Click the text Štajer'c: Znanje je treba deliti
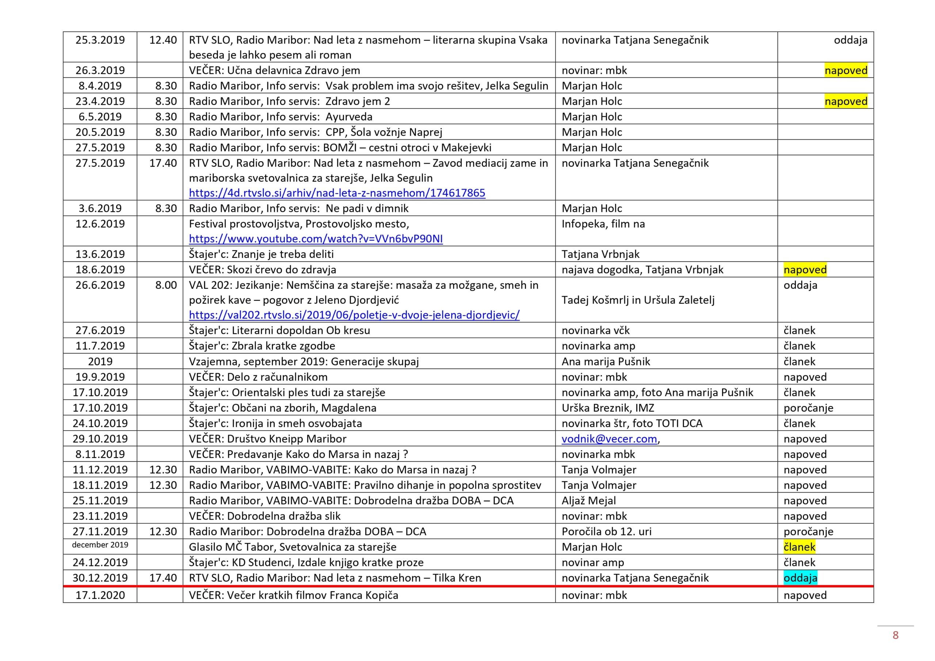The width and height of the screenshot is (935, 661). click(x=261, y=254)
